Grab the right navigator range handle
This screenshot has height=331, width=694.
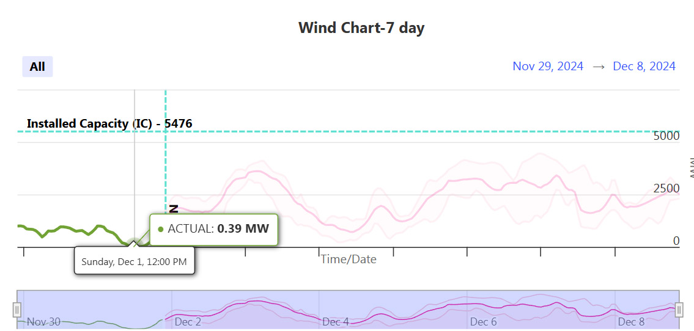pyautogui.click(x=679, y=310)
